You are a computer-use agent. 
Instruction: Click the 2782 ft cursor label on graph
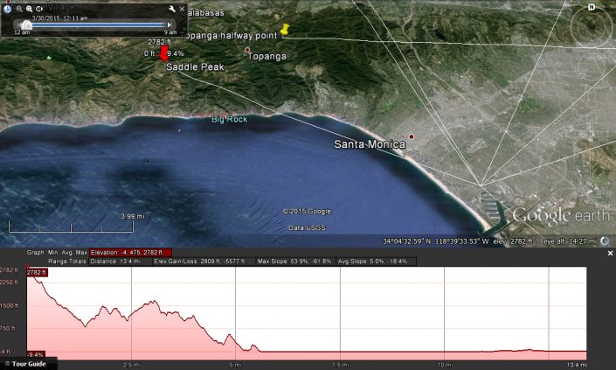[37, 273]
